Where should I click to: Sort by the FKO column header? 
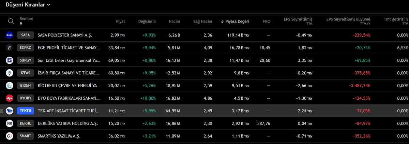coord(267,21)
